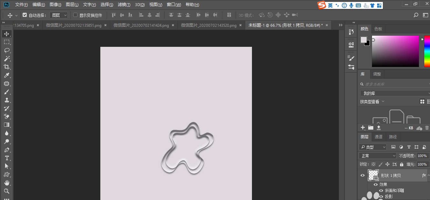
Task: Select the Magic Wand tool
Action: 7,59
